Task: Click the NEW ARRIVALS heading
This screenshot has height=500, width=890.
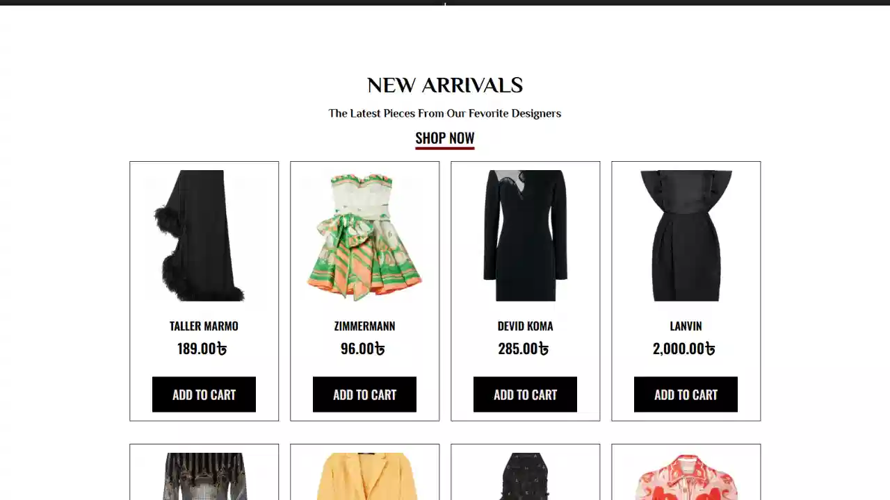Action: (x=445, y=85)
